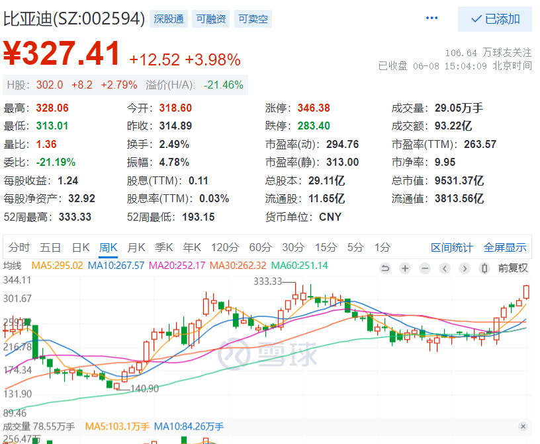Viewport: 540px width, 444px height.
Task: Switch to the 分时 intraday tab
Action: point(19,248)
